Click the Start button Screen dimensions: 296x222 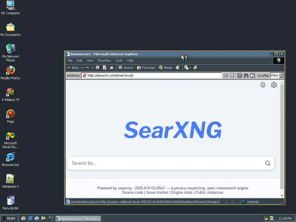pos(9,218)
